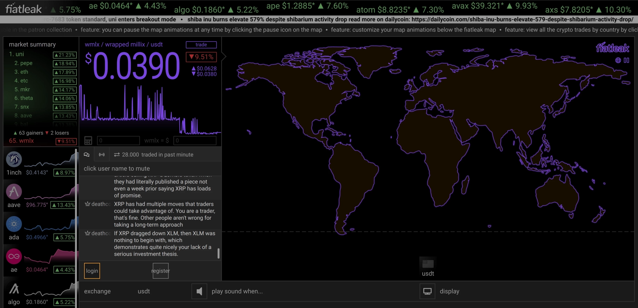Mute the first deathcc user name

point(101,204)
